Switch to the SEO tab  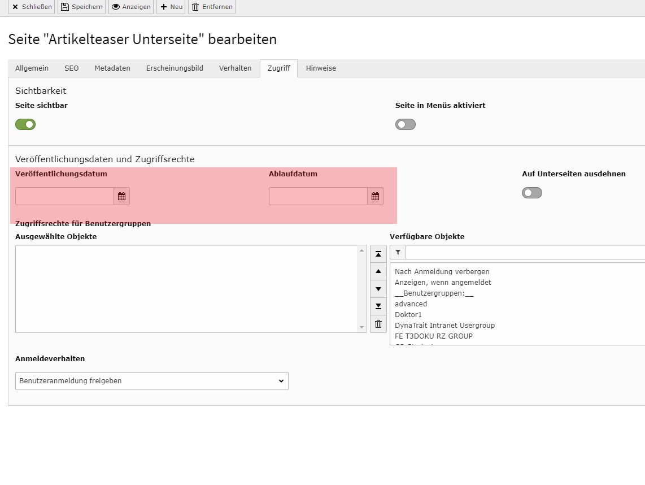tap(72, 68)
